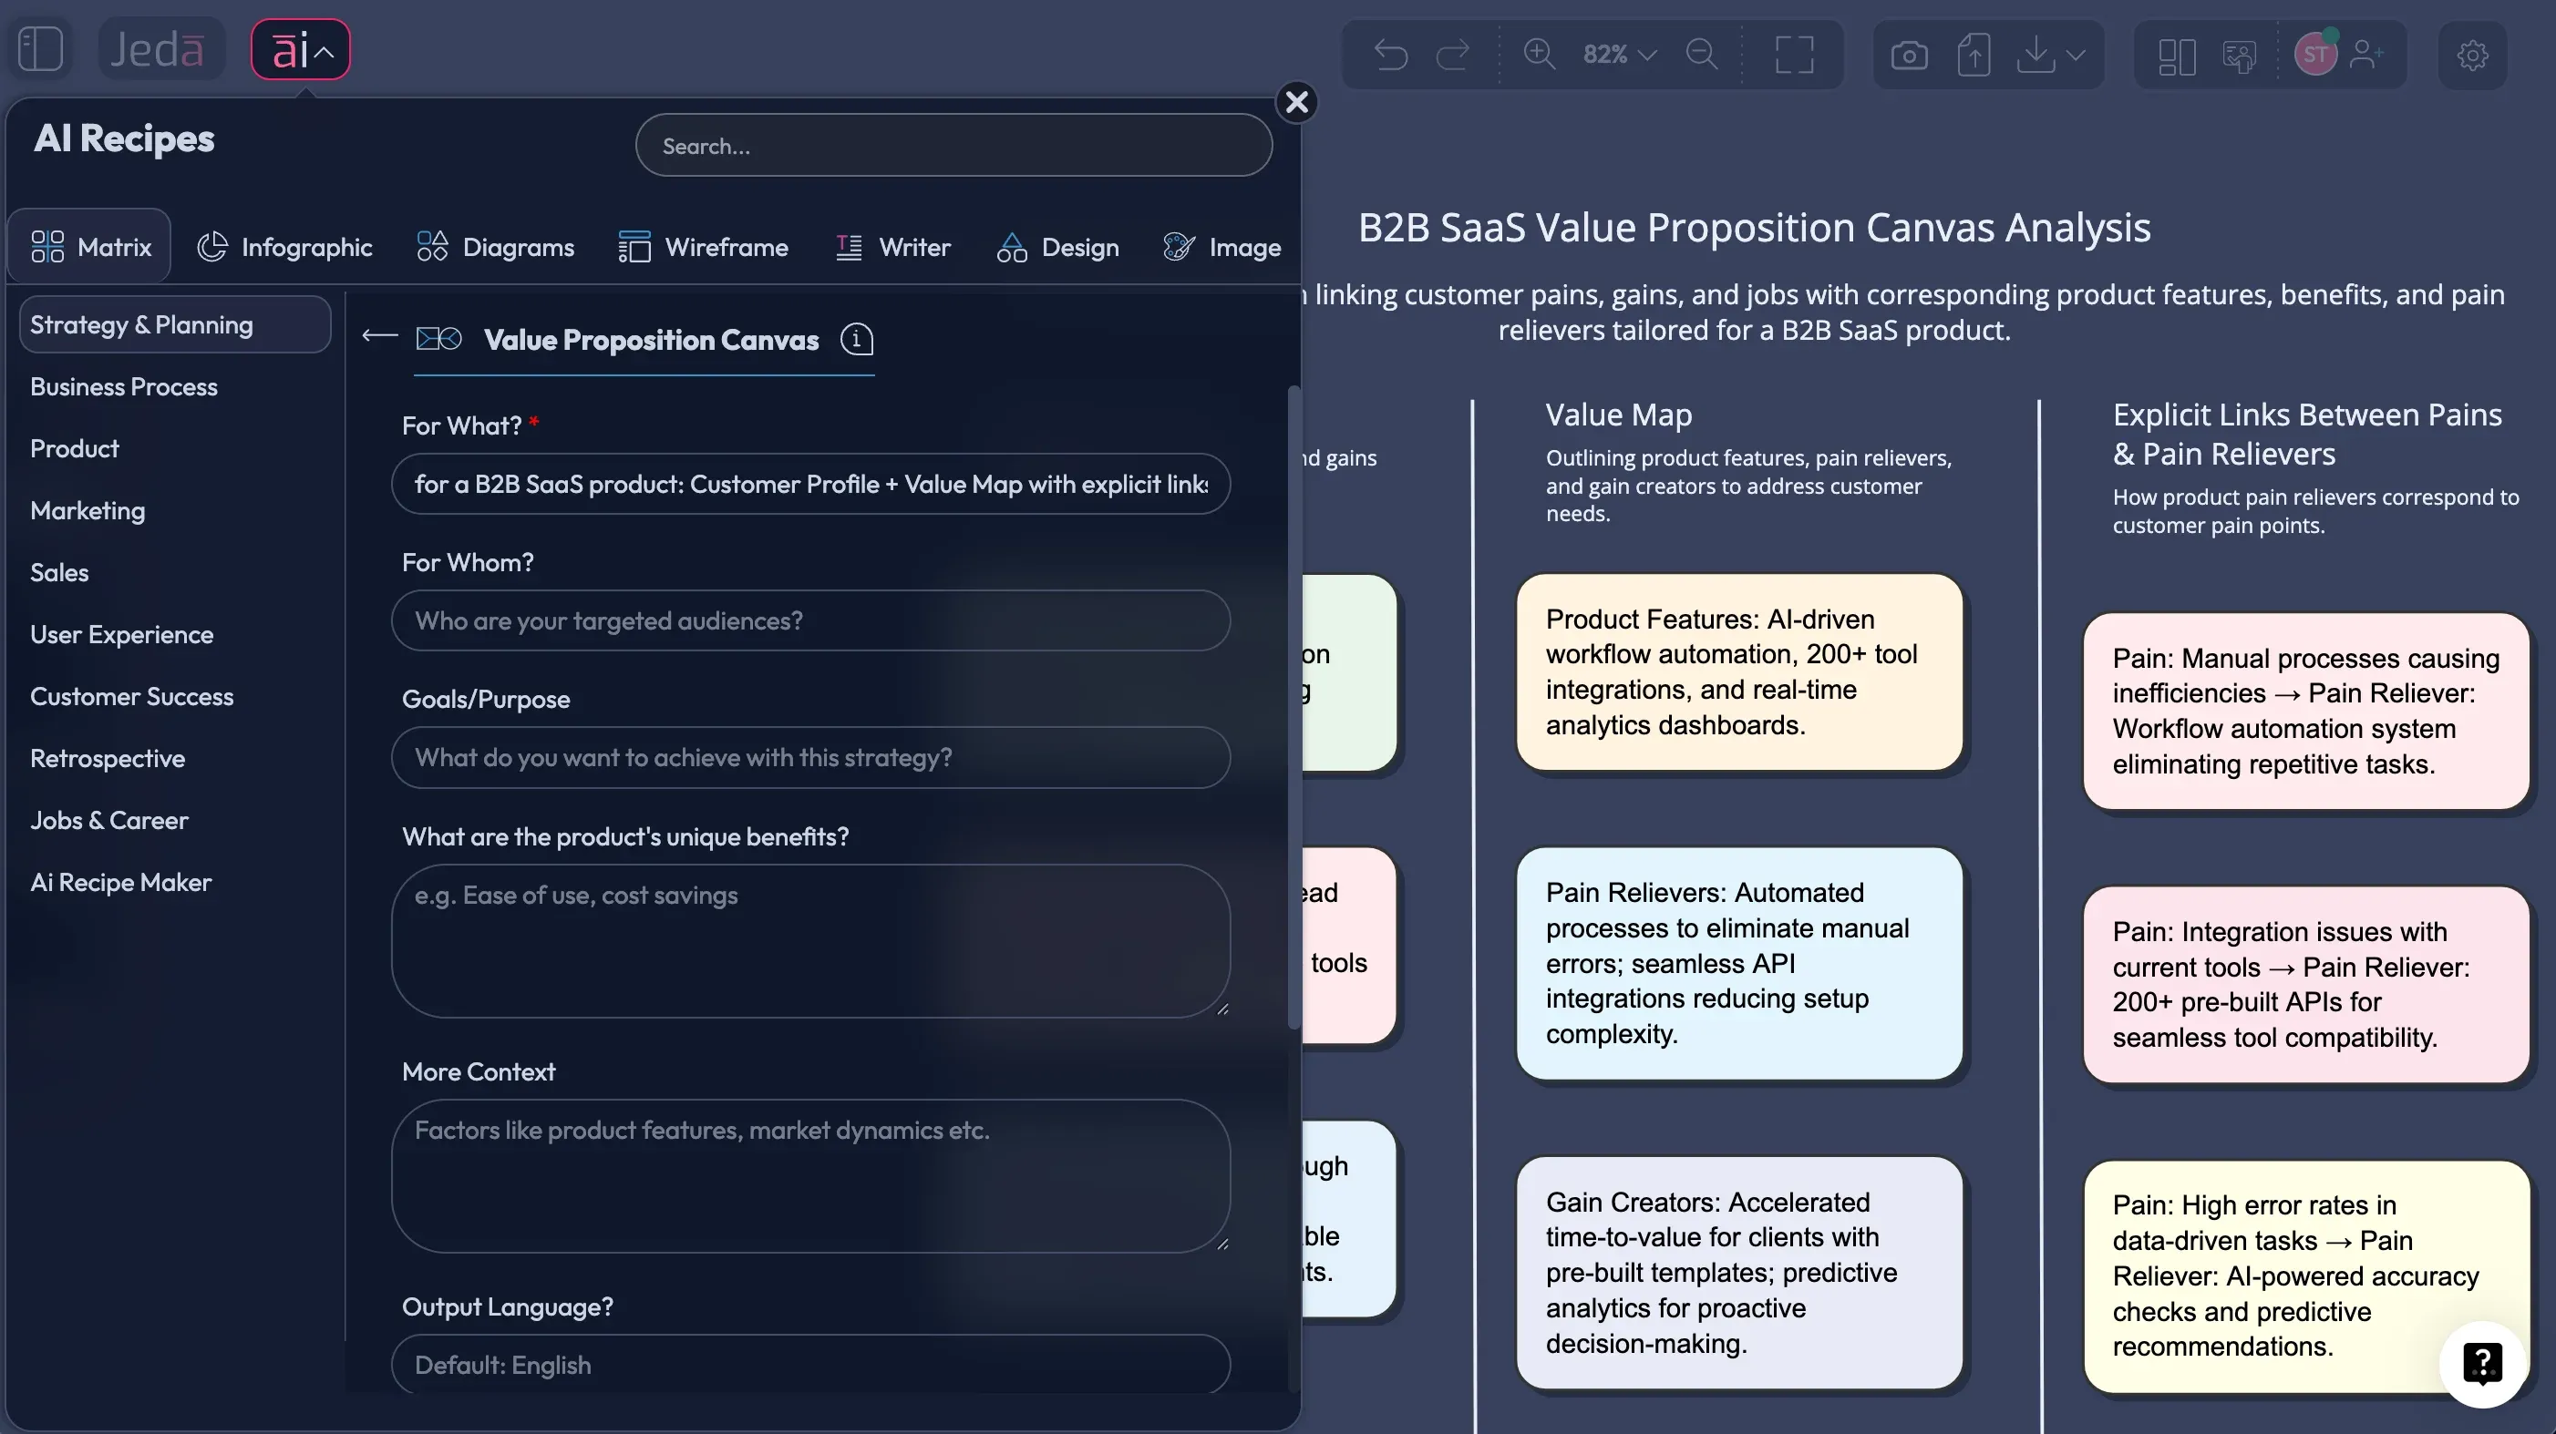Viewport: 2556px width, 1434px height.
Task: Click the fit-to-screen frame icon
Action: coord(1794,55)
